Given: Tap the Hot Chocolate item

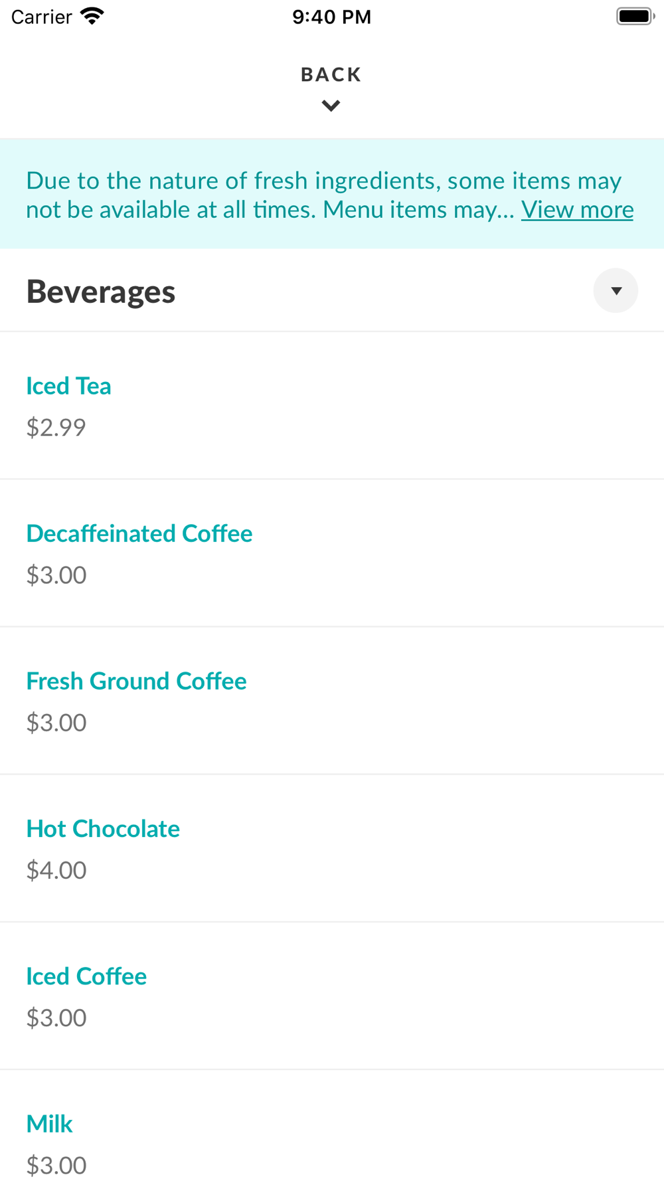Looking at the screenshot, I should (103, 828).
